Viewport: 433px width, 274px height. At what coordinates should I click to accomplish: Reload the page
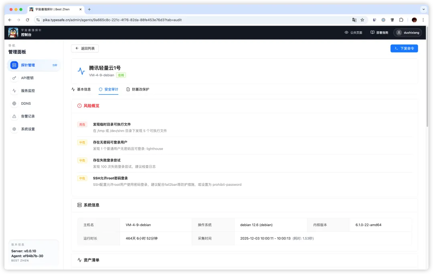(x=27, y=20)
